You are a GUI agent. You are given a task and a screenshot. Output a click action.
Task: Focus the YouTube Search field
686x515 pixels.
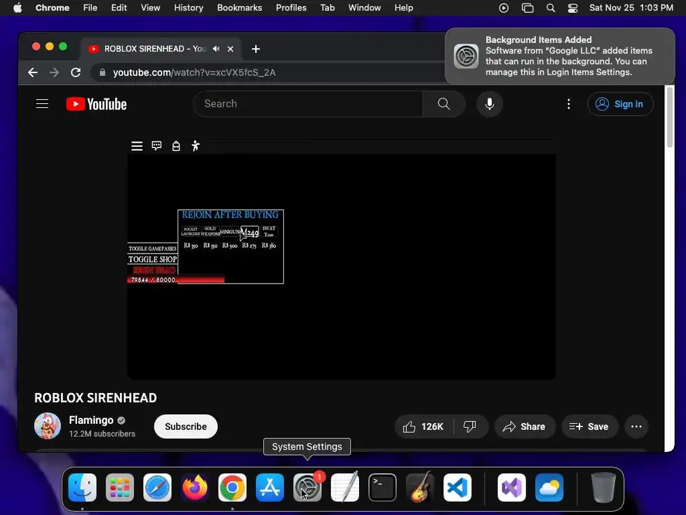coord(308,104)
